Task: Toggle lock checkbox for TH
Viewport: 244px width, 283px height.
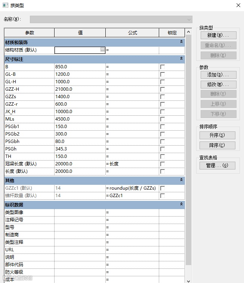Action: [x=163, y=156]
